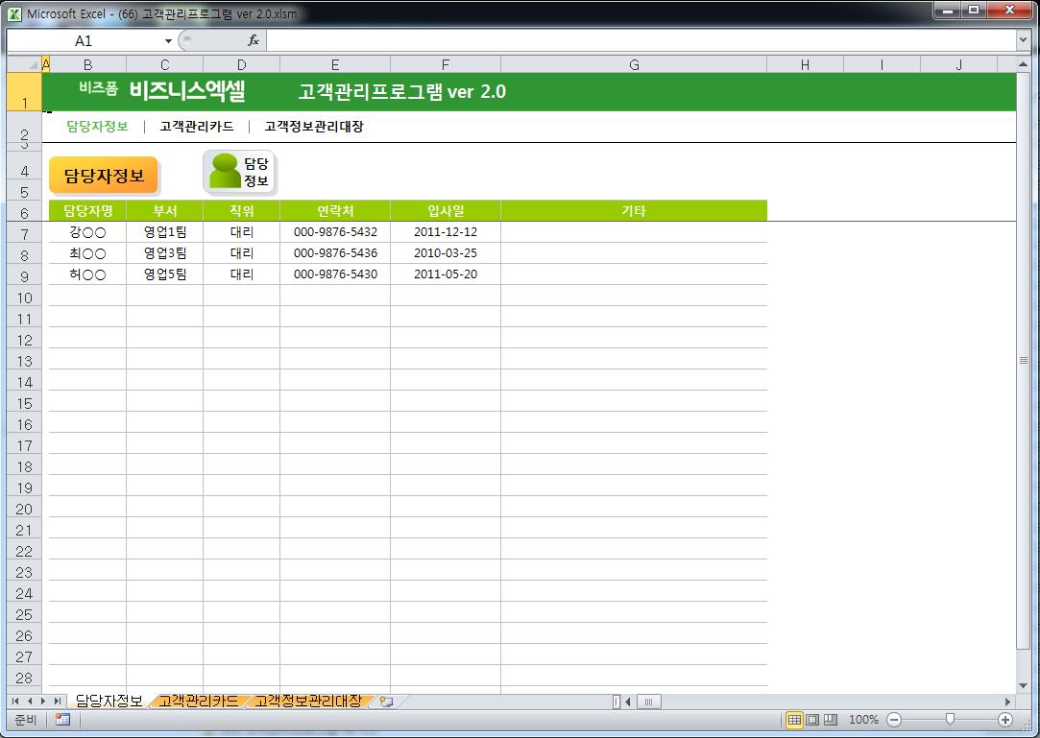Click the zoom out minus icon
The image size is (1040, 738).
pyautogui.click(x=894, y=720)
